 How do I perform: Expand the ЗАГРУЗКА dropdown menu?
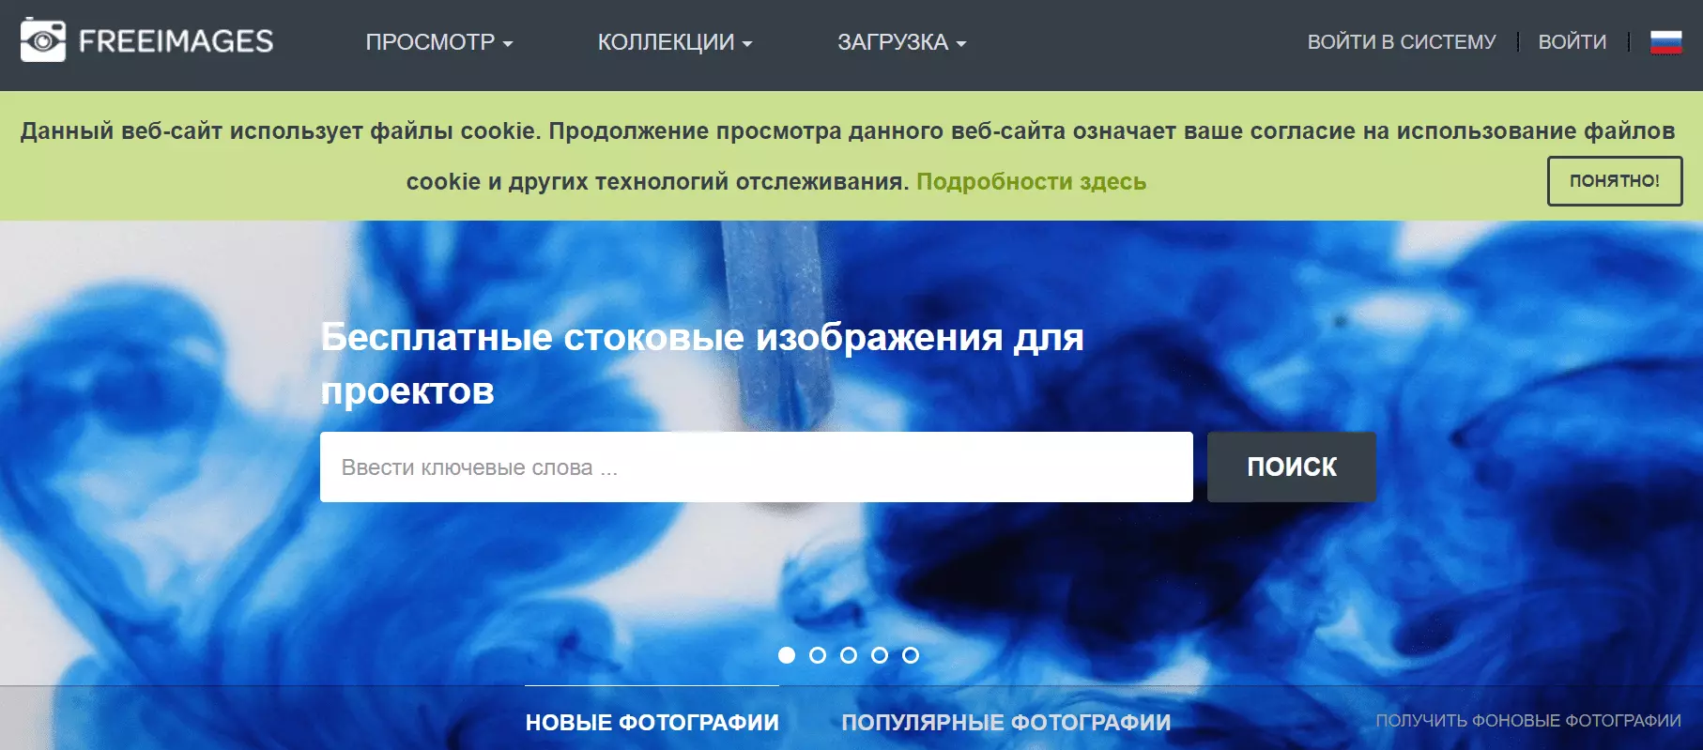coord(901,42)
